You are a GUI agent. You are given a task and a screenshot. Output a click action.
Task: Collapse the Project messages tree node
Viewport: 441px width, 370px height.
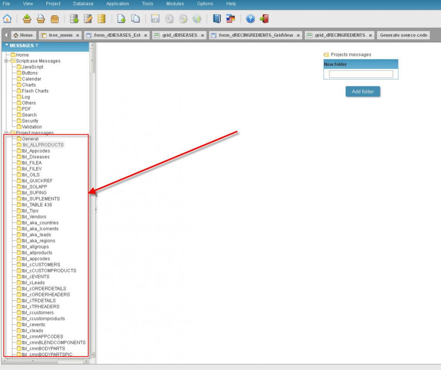pos(6,133)
